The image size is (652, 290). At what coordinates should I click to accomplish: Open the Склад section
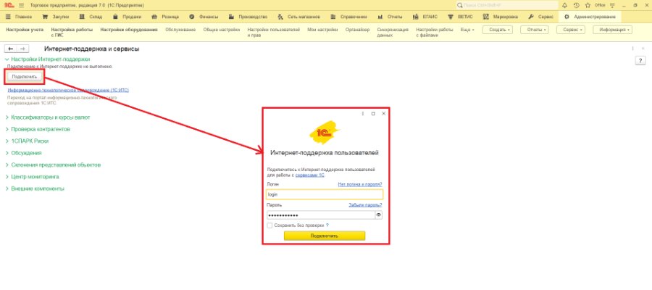92,17
